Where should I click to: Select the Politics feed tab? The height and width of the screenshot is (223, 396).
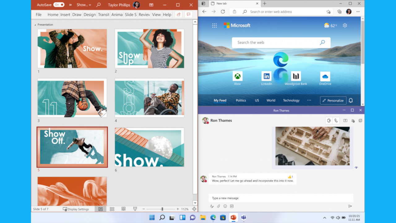tap(241, 100)
